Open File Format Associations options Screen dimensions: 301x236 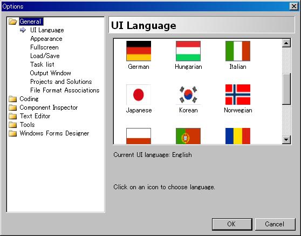[65, 90]
